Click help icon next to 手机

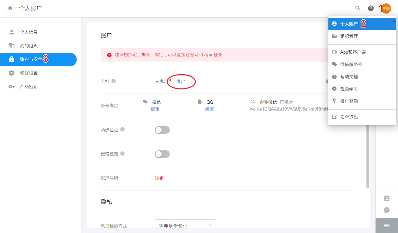coord(114,81)
